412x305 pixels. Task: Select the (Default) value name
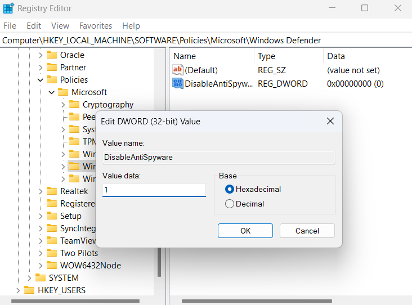tap(201, 70)
